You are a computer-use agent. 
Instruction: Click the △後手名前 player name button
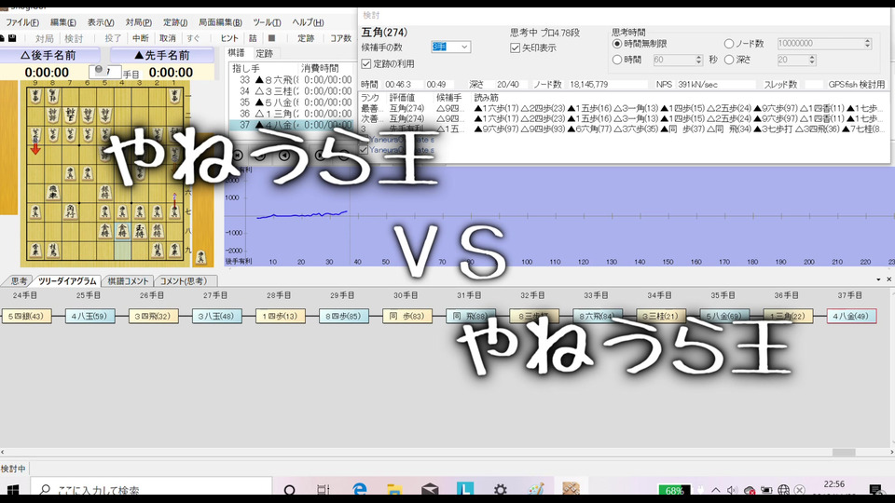tap(49, 55)
